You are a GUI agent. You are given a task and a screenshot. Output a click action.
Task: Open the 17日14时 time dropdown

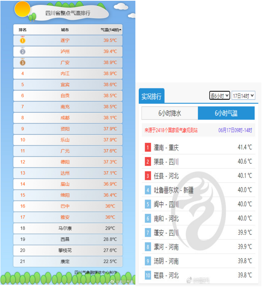(x=243, y=96)
